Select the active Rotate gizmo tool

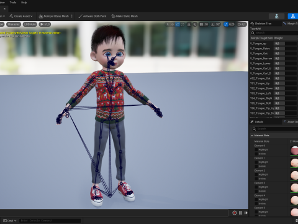point(178,24)
